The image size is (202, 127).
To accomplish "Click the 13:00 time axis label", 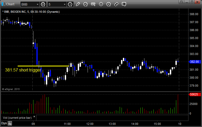I will [112, 124].
